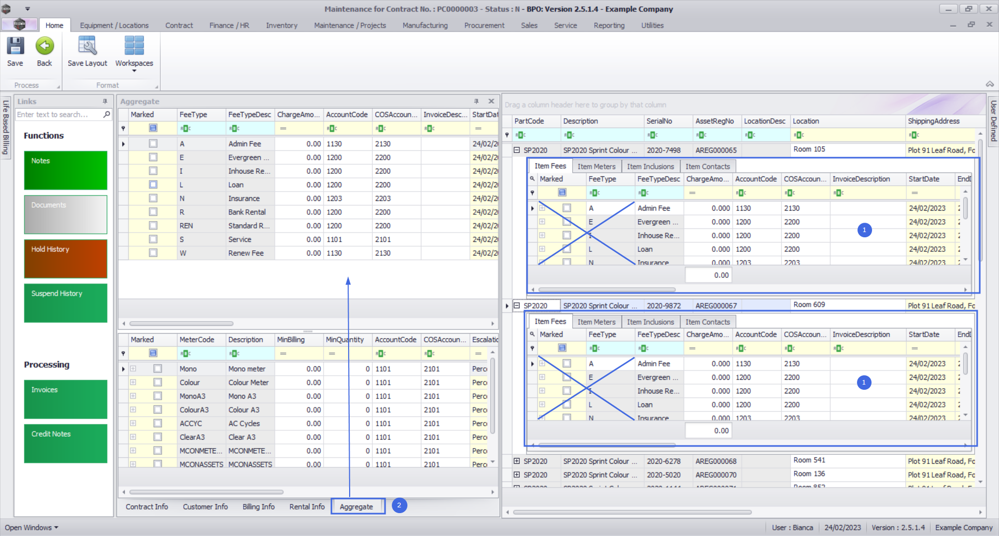Click the AREG000068 asset register cell
This screenshot has height=536, width=999.
click(x=716, y=461)
